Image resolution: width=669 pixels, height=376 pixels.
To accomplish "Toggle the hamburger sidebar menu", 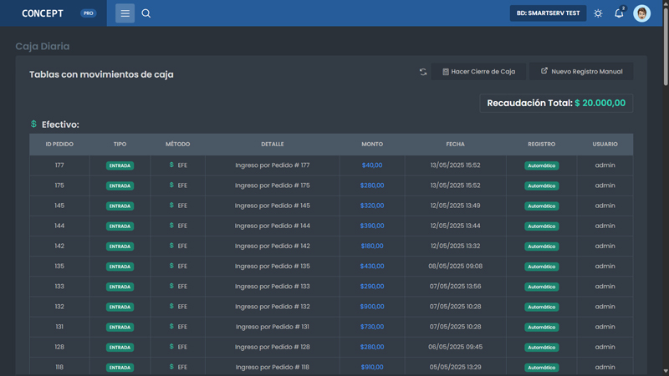I will coord(125,13).
